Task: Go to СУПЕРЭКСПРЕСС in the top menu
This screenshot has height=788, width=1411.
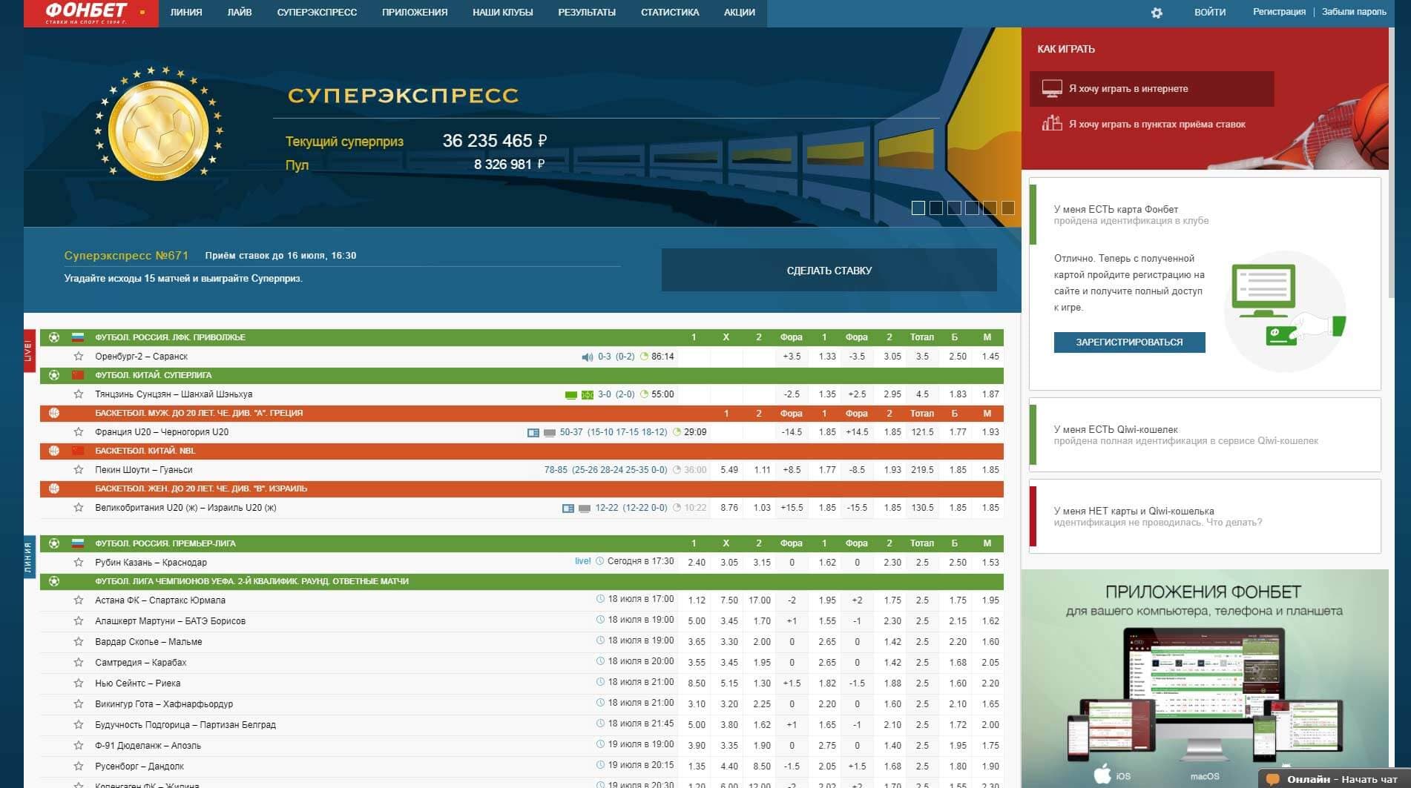Action: (x=317, y=13)
